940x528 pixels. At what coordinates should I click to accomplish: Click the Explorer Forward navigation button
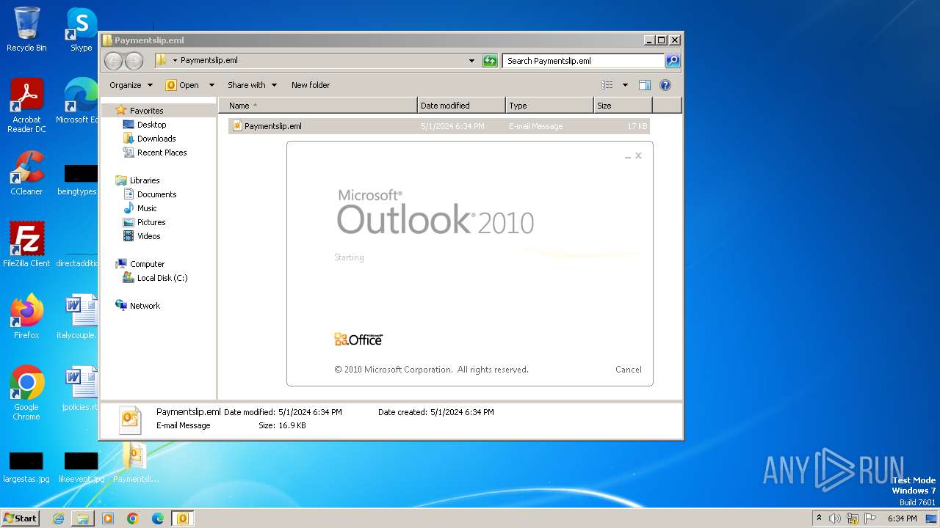pyautogui.click(x=134, y=61)
